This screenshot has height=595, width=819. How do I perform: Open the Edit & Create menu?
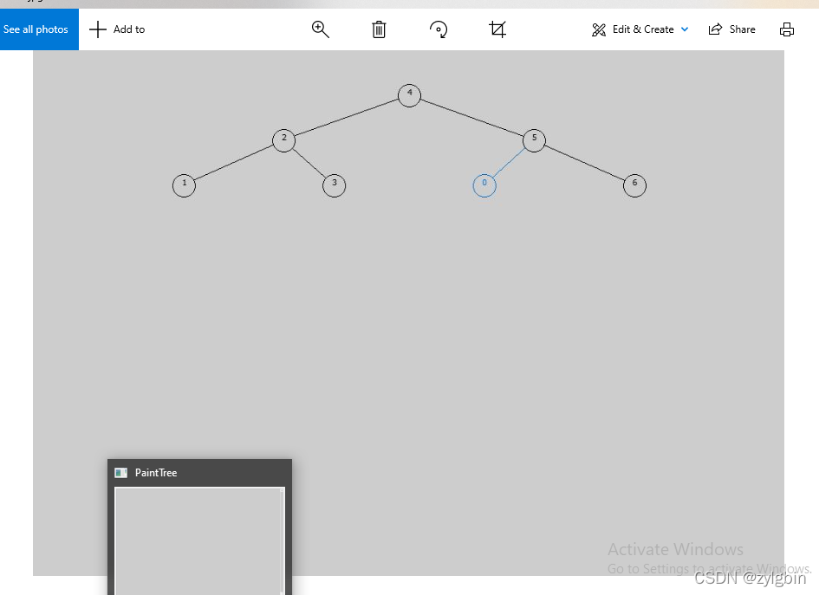tap(643, 29)
